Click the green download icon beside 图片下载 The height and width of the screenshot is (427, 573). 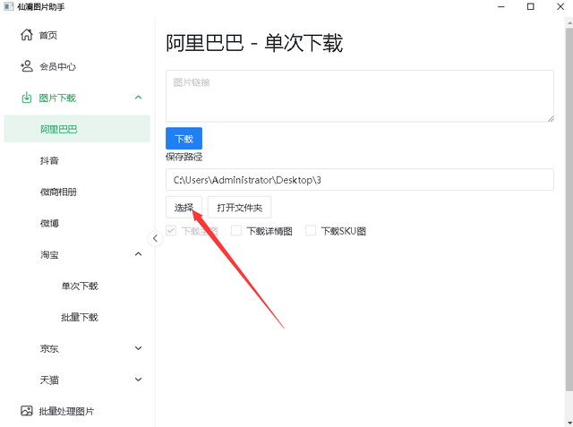(26, 98)
